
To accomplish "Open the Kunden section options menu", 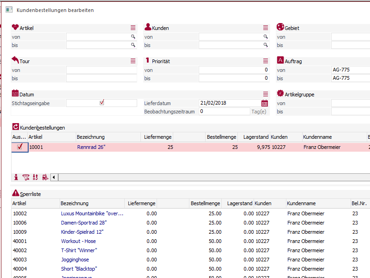I will coord(266,28).
